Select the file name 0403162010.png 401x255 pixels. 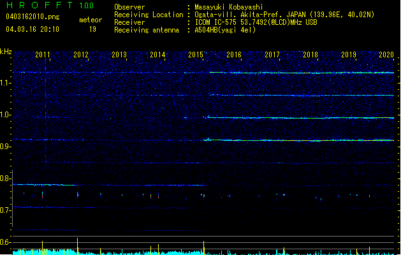coord(33,17)
